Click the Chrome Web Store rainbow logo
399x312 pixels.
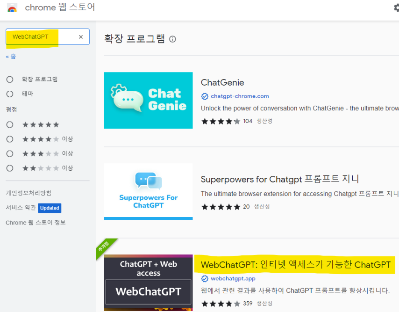tap(12, 8)
